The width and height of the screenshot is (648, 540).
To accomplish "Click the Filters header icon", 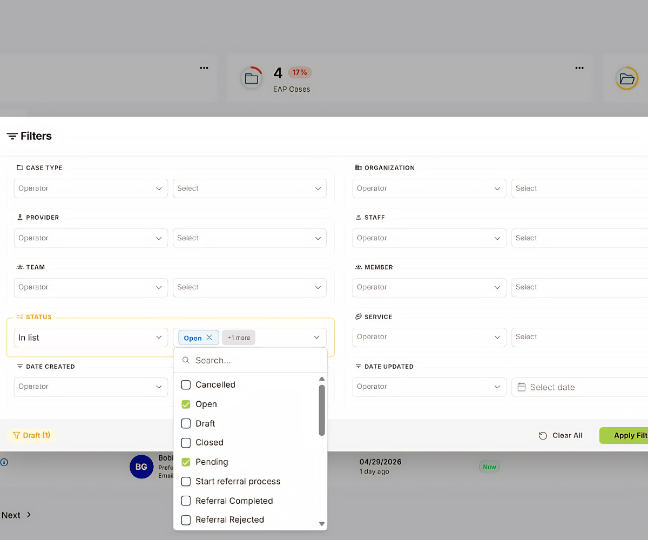I will [12, 136].
